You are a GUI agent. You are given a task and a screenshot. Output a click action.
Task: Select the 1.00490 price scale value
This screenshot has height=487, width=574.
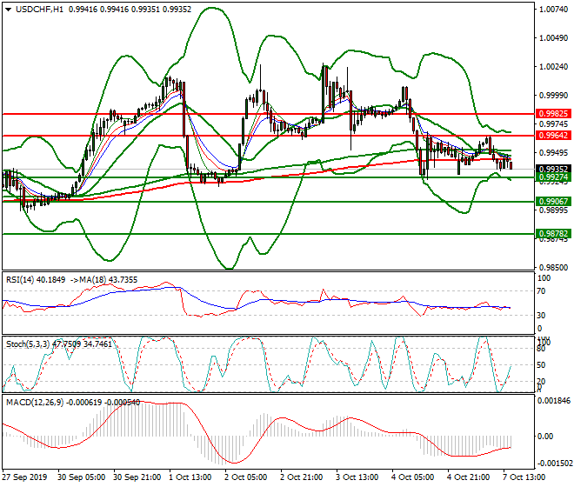553,38
